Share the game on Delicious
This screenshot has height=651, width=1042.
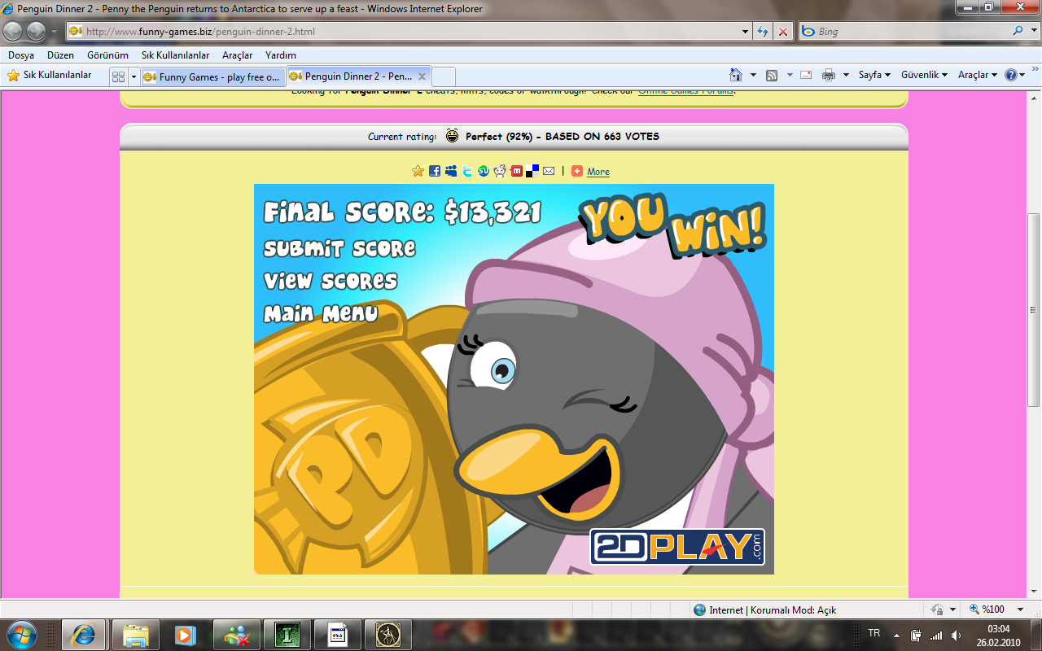pyautogui.click(x=532, y=171)
